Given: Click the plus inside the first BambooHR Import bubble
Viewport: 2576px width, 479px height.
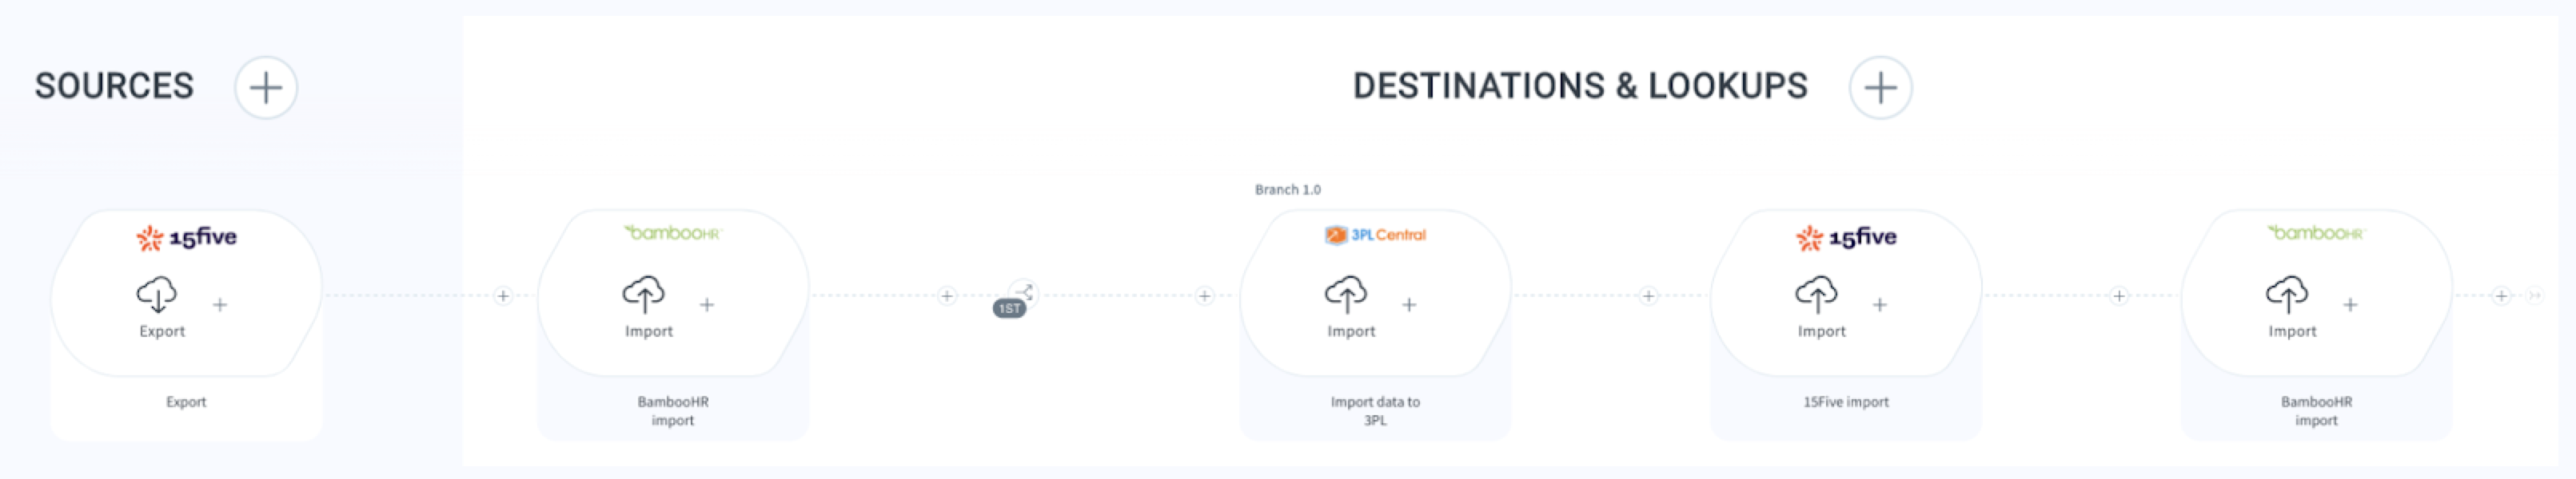Looking at the screenshot, I should (x=707, y=304).
